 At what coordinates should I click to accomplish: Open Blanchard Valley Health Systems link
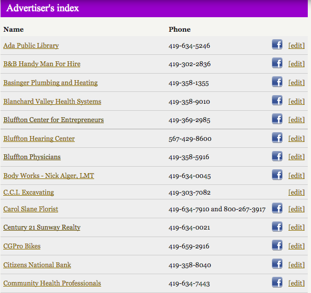pyautogui.click(x=52, y=102)
